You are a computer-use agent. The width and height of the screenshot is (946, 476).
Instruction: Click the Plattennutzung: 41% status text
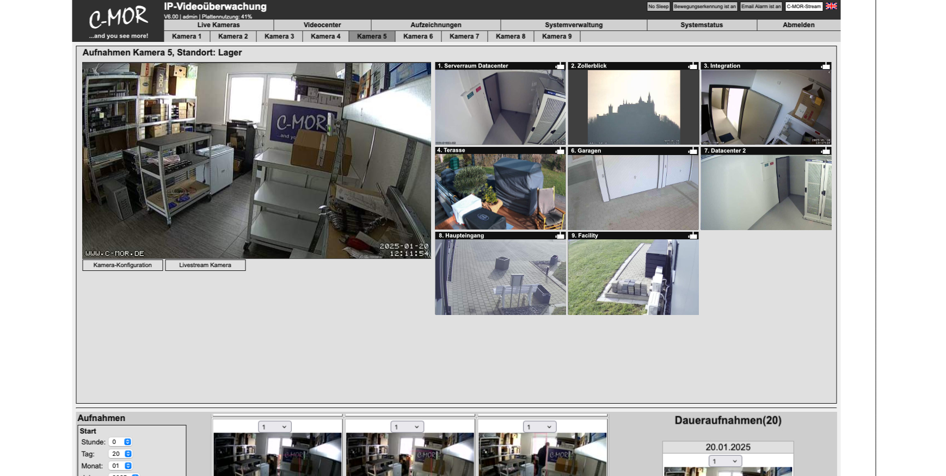point(227,17)
